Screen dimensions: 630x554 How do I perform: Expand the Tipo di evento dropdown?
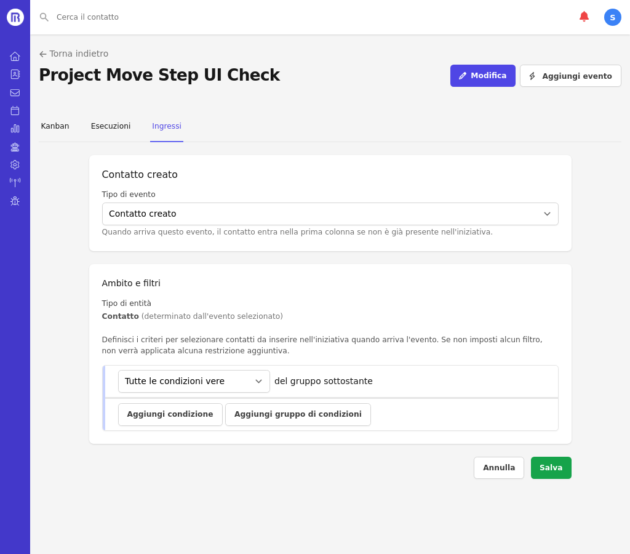tap(330, 214)
